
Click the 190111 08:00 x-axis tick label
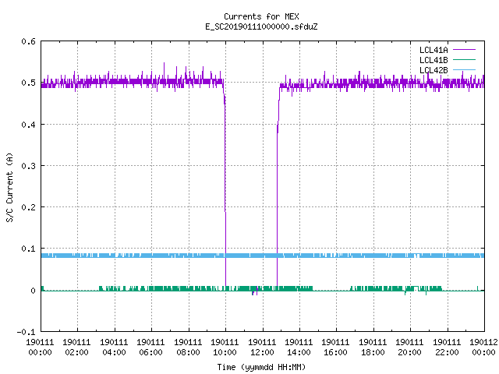(x=188, y=348)
